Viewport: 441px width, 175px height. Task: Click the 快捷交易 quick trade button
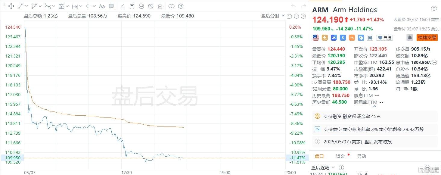pyautogui.click(x=427, y=38)
